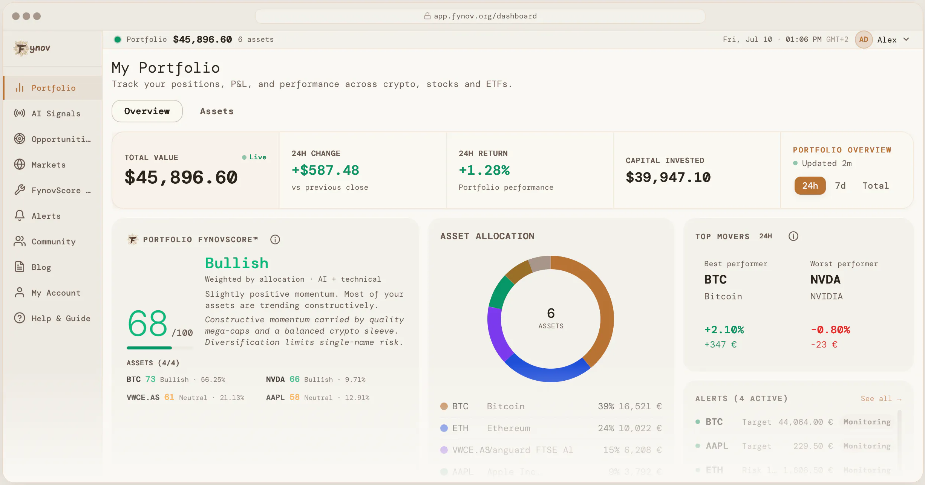Viewport: 925px width, 485px height.
Task: Open the Alex user menu chevron
Action: point(907,39)
